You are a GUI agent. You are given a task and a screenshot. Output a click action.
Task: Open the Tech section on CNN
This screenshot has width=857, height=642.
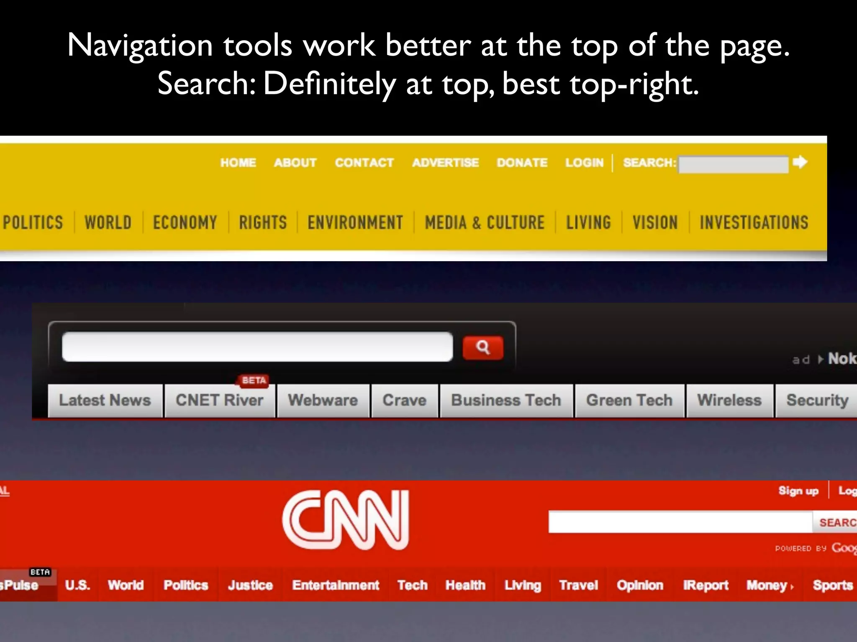[x=413, y=585]
